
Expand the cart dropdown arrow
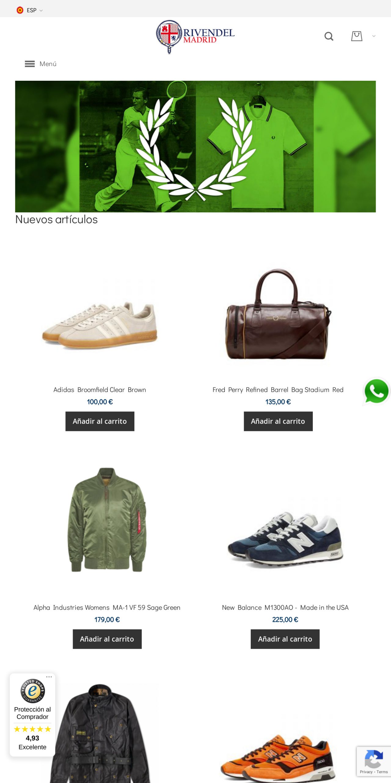[374, 36]
